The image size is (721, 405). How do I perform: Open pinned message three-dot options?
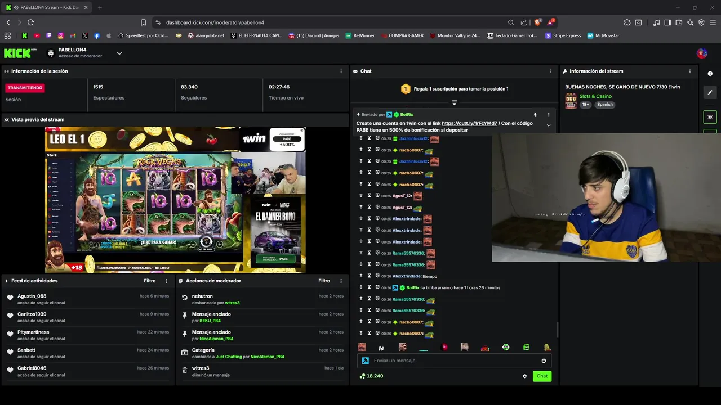pyautogui.click(x=549, y=115)
